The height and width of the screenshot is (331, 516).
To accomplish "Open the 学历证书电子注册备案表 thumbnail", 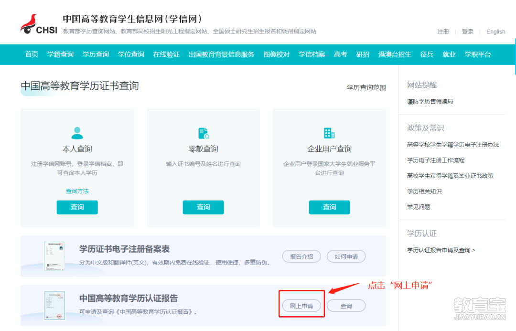I will (54, 256).
